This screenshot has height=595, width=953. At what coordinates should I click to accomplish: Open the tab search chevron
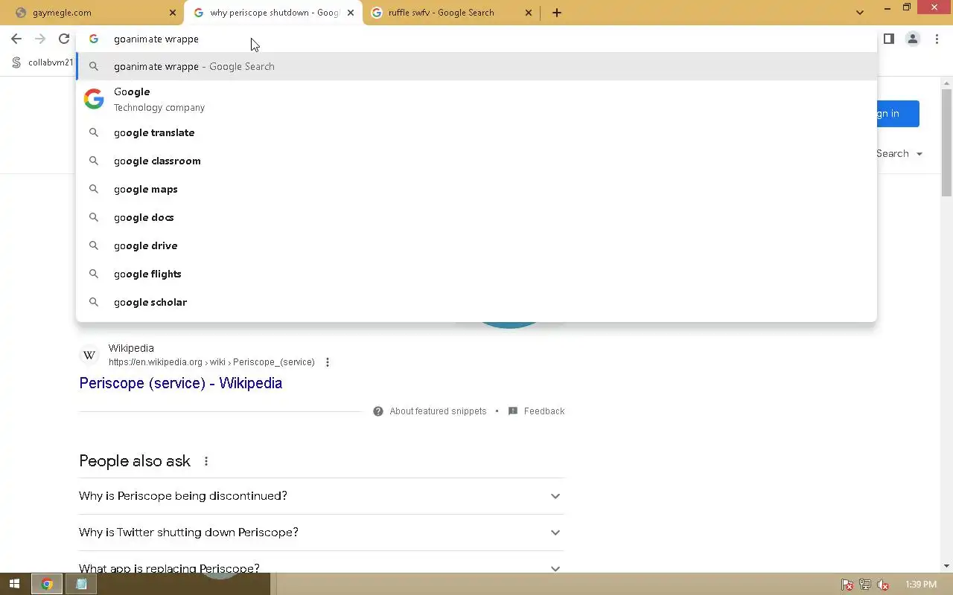click(860, 13)
